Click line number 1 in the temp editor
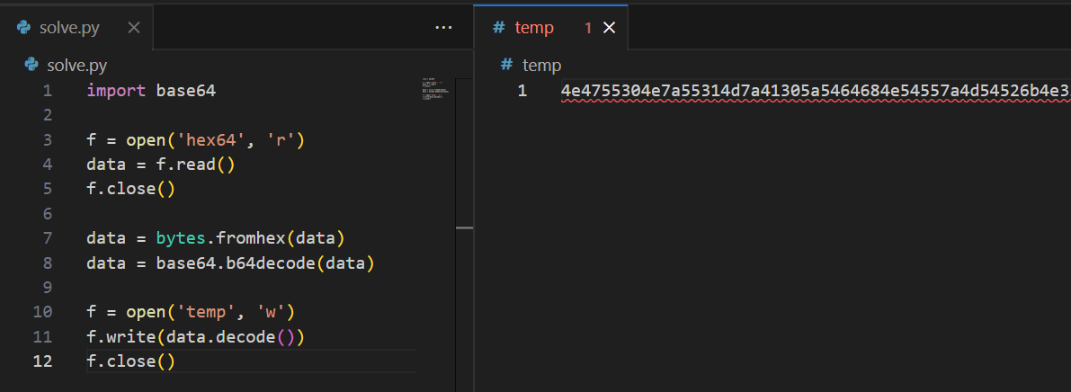This screenshot has height=392, width=1071. (x=522, y=91)
